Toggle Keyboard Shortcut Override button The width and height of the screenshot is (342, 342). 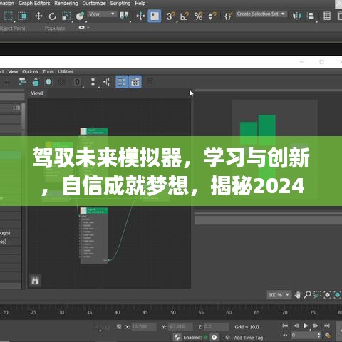155,16
